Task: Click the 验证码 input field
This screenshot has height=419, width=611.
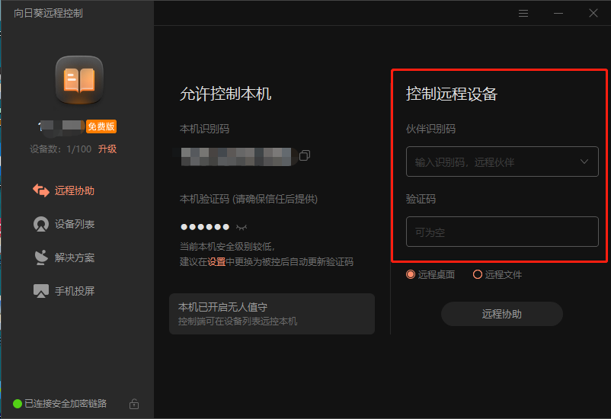Action: click(502, 232)
